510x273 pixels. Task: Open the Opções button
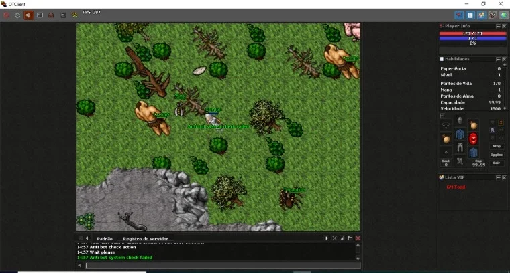click(497, 155)
